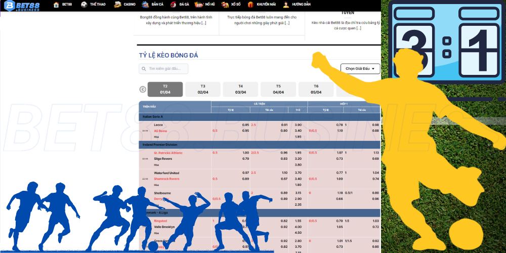This screenshot has height=253, width=506.
Task: Click the Lecce team name
Action: pos(158,125)
